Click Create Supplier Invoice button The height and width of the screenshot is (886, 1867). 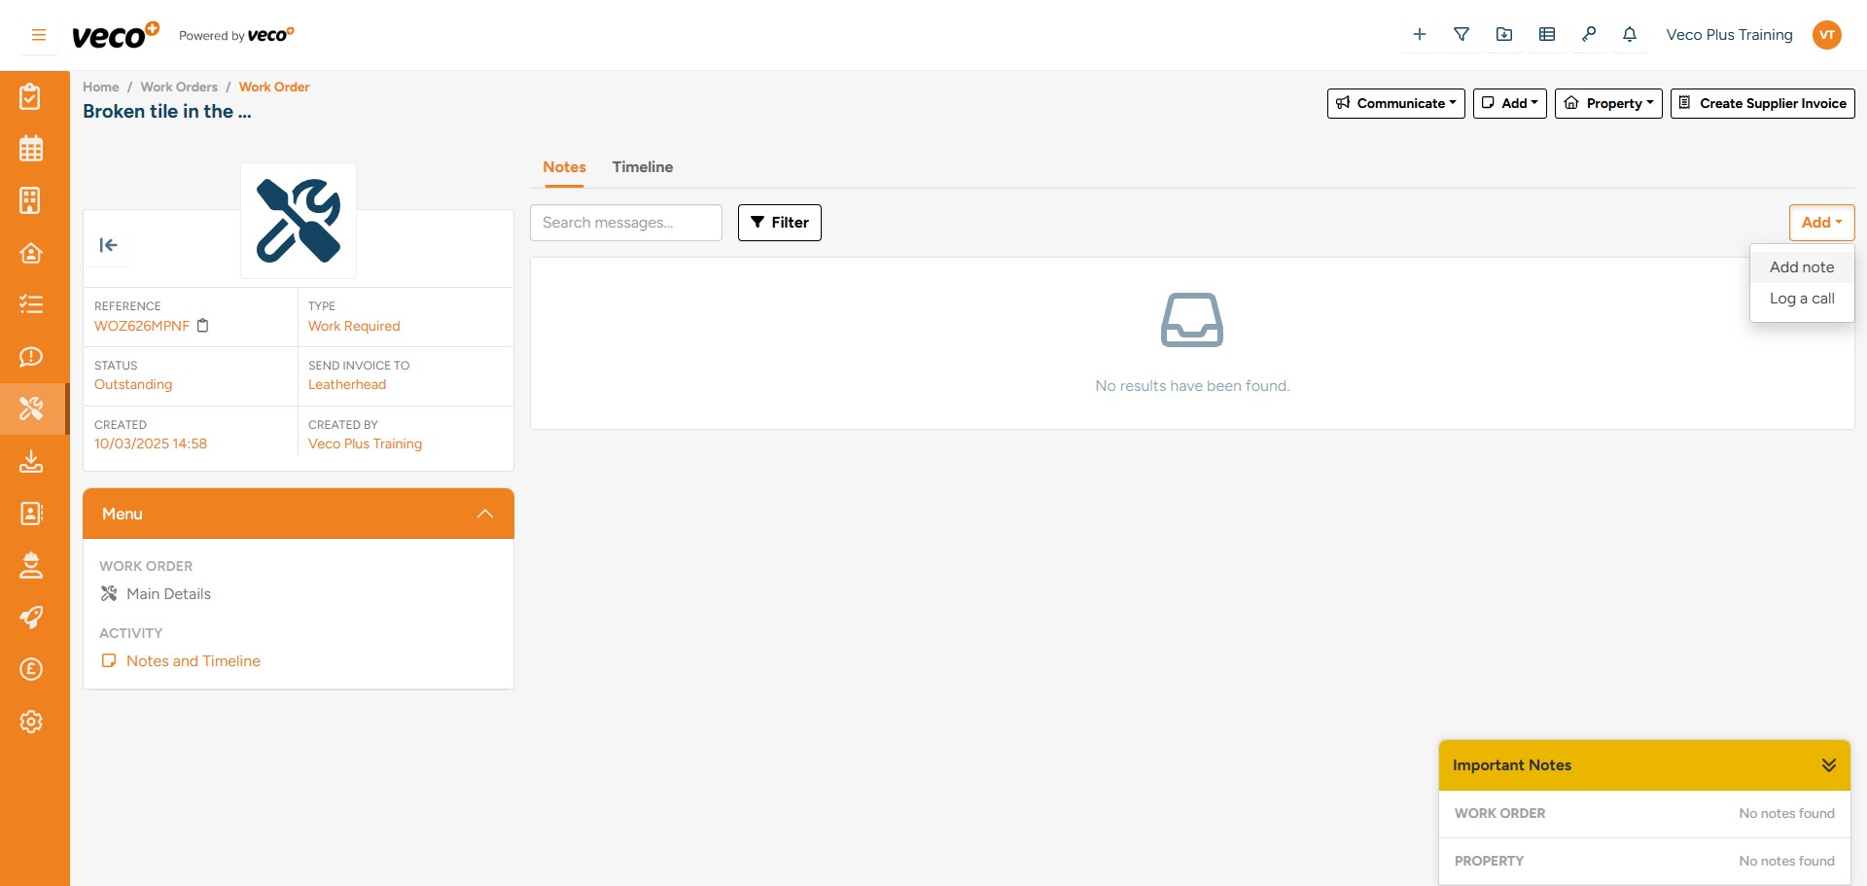pyautogui.click(x=1762, y=103)
